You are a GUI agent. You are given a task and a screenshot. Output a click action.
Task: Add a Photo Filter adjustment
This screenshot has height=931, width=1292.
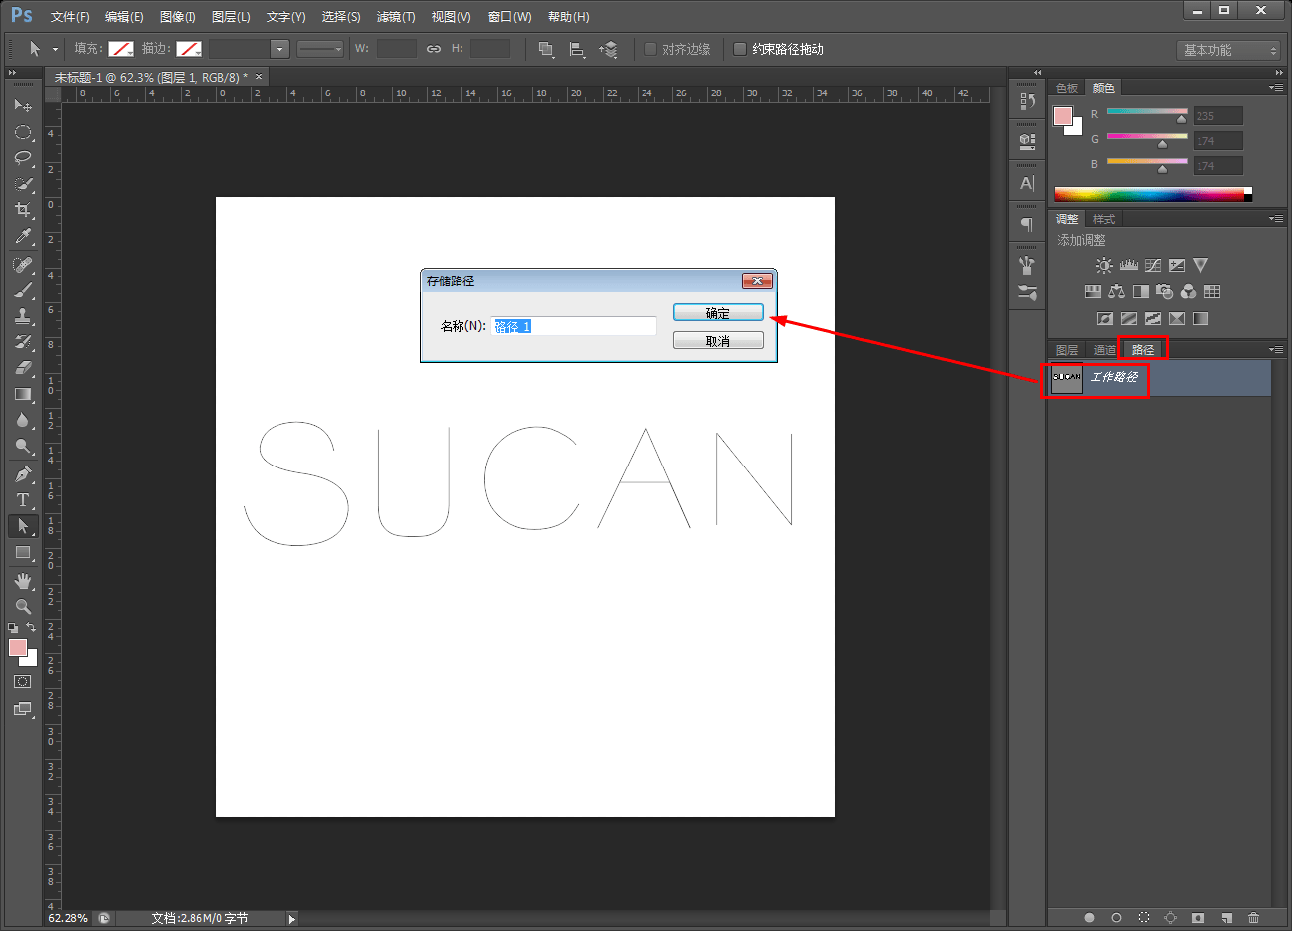(x=1165, y=292)
